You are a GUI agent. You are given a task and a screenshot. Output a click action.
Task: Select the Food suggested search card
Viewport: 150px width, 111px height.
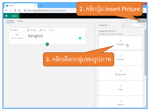121,88
